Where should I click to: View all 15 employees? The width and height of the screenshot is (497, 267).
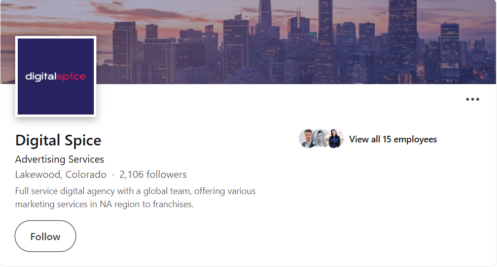393,139
